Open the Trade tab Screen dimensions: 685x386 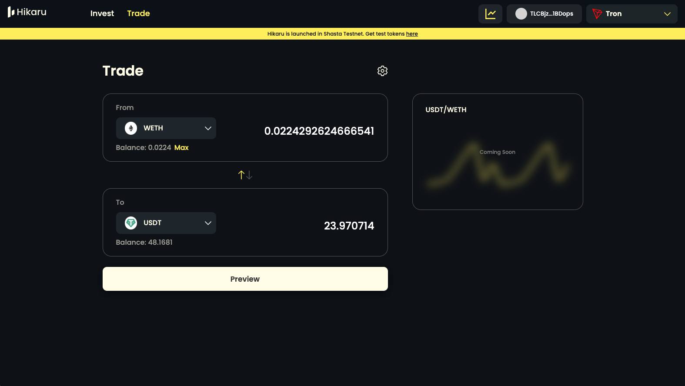coord(138,13)
